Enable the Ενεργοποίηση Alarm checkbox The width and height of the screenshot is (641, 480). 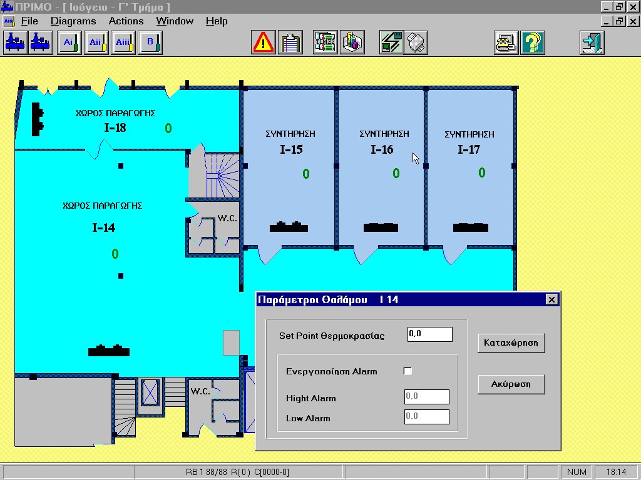(x=408, y=371)
